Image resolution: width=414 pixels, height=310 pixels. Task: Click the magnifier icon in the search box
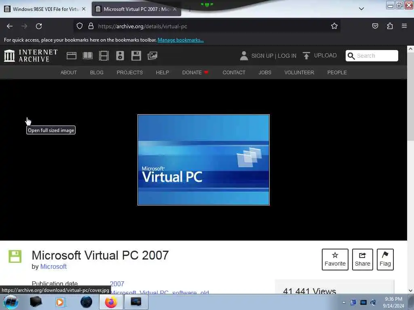[351, 56]
